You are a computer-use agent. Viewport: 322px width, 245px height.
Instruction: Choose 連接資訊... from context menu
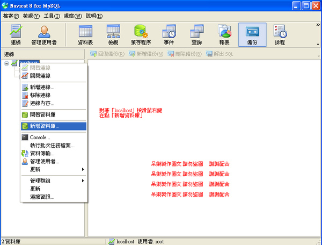click(x=54, y=197)
